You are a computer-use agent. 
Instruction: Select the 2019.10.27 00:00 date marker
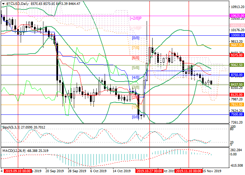pyautogui.click(x=149, y=171)
